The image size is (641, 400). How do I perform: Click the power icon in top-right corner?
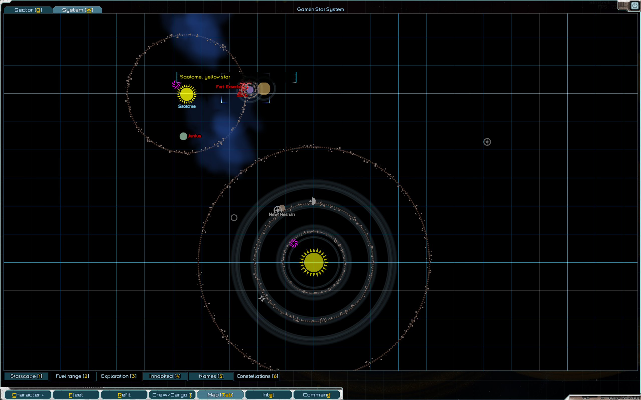(635, 6)
